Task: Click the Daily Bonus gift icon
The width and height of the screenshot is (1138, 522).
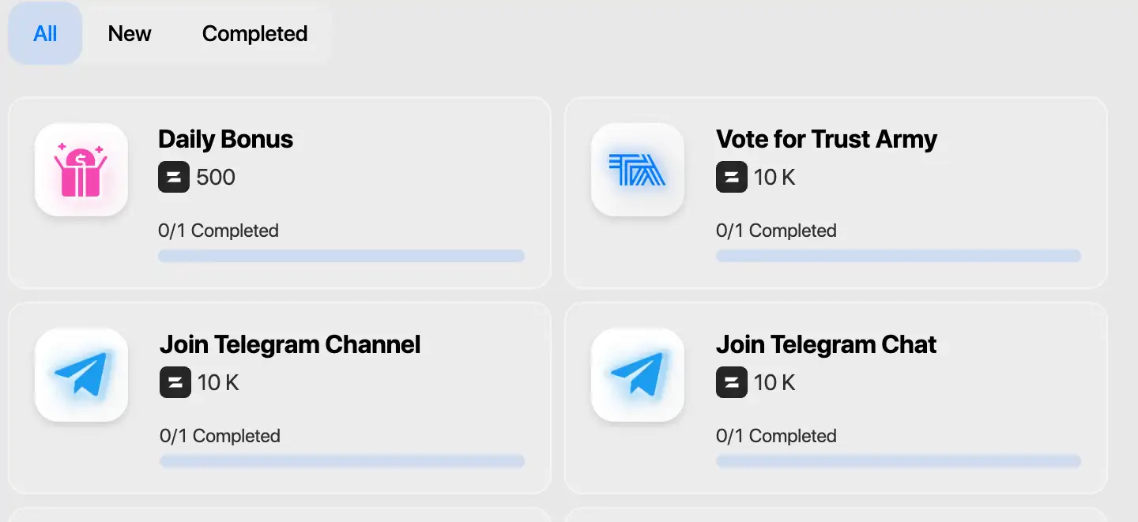Action: point(81,170)
